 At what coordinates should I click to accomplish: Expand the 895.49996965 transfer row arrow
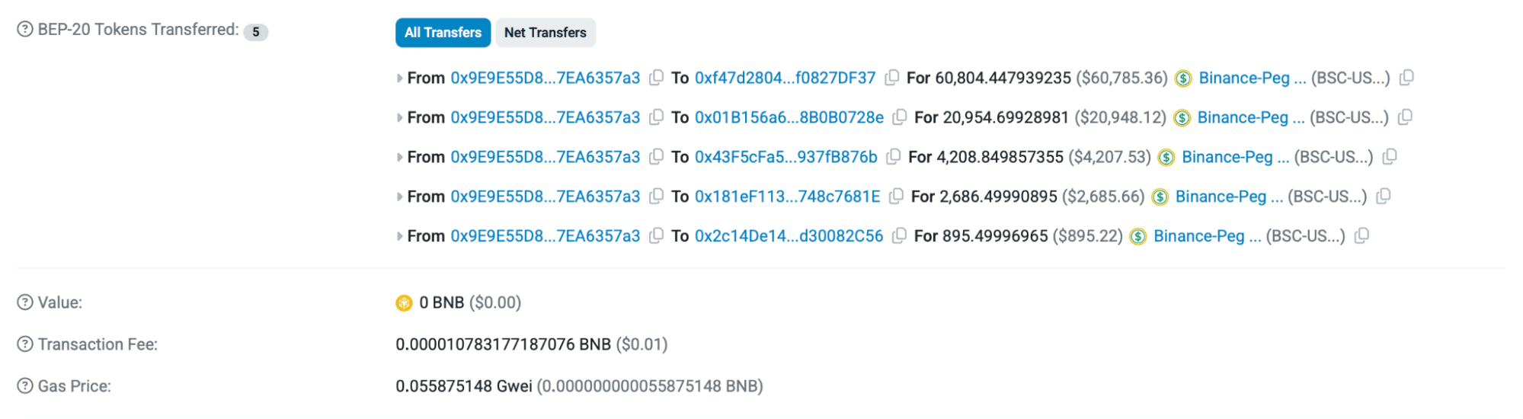pyautogui.click(x=400, y=236)
